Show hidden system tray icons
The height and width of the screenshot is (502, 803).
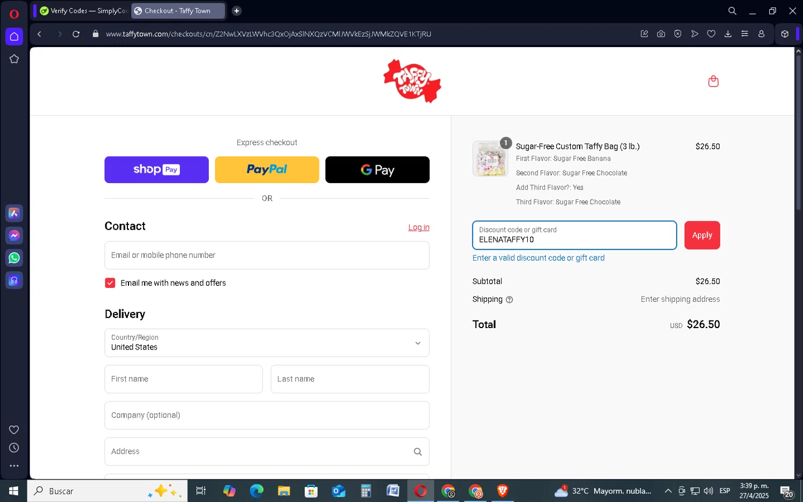coord(668,491)
